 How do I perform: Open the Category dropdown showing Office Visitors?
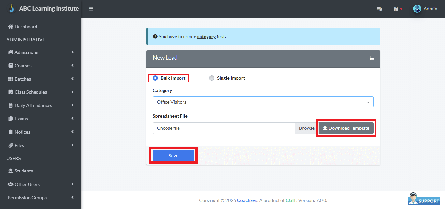(263, 102)
